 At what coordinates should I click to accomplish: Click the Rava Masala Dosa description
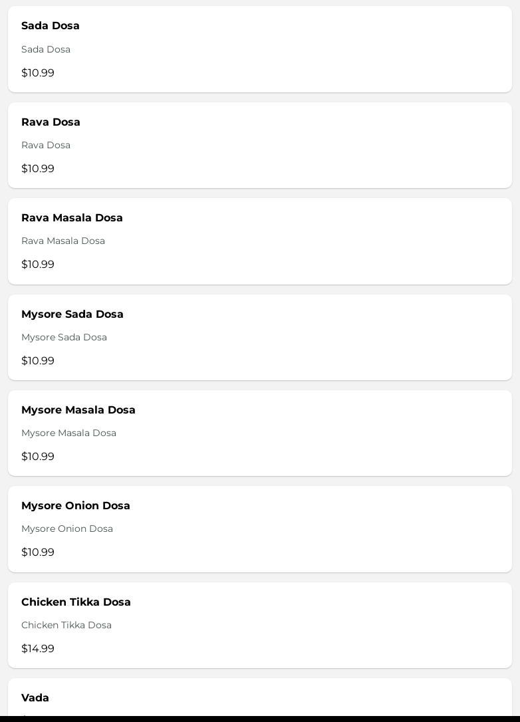[63, 241]
